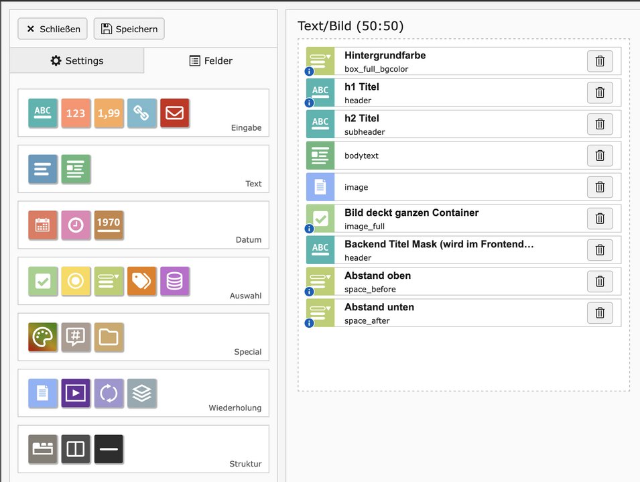Add a Link field from Eingabe
640x482 pixels.
(x=141, y=113)
